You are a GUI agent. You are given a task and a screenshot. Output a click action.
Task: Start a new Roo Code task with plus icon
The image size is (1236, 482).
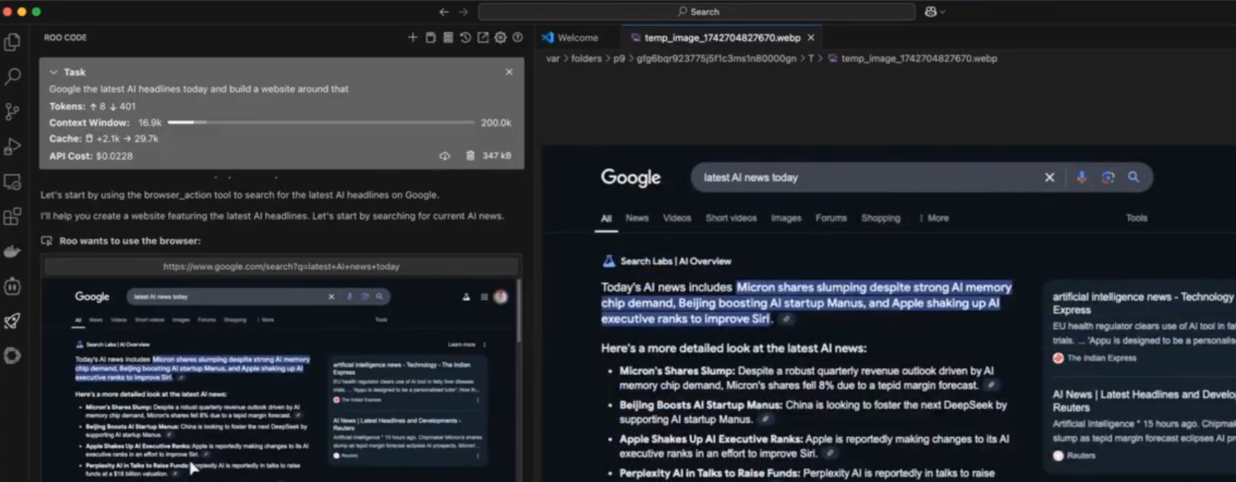413,38
